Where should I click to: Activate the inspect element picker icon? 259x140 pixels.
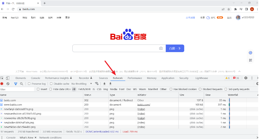[2, 78]
